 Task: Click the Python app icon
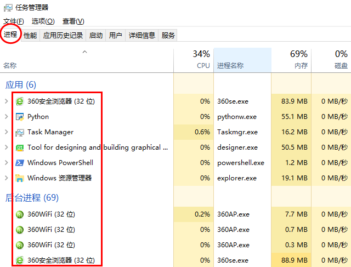click(x=20, y=117)
